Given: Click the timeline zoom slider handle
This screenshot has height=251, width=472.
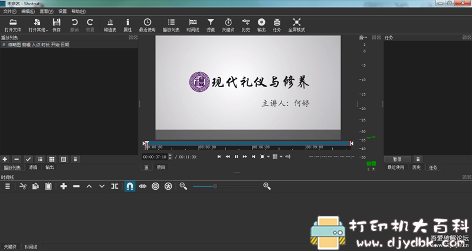Looking at the screenshot, I should [215, 186].
